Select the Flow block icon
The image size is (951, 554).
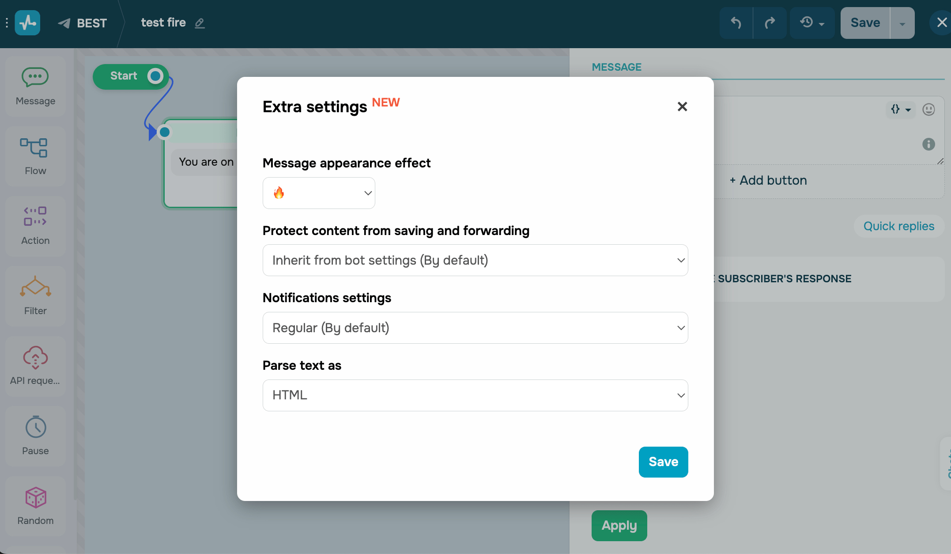tap(34, 148)
